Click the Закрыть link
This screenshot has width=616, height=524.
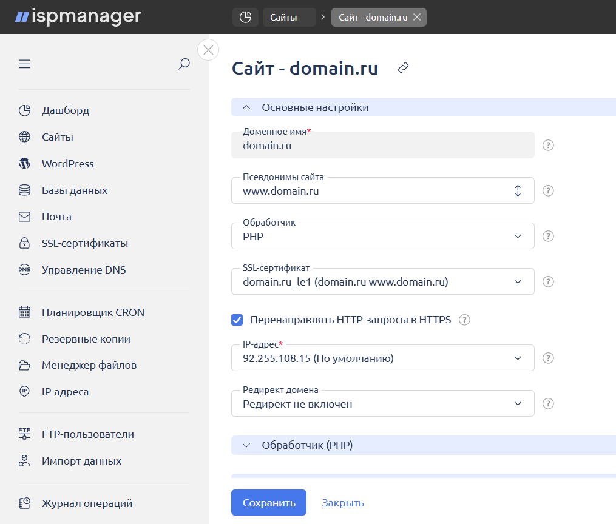[343, 503]
